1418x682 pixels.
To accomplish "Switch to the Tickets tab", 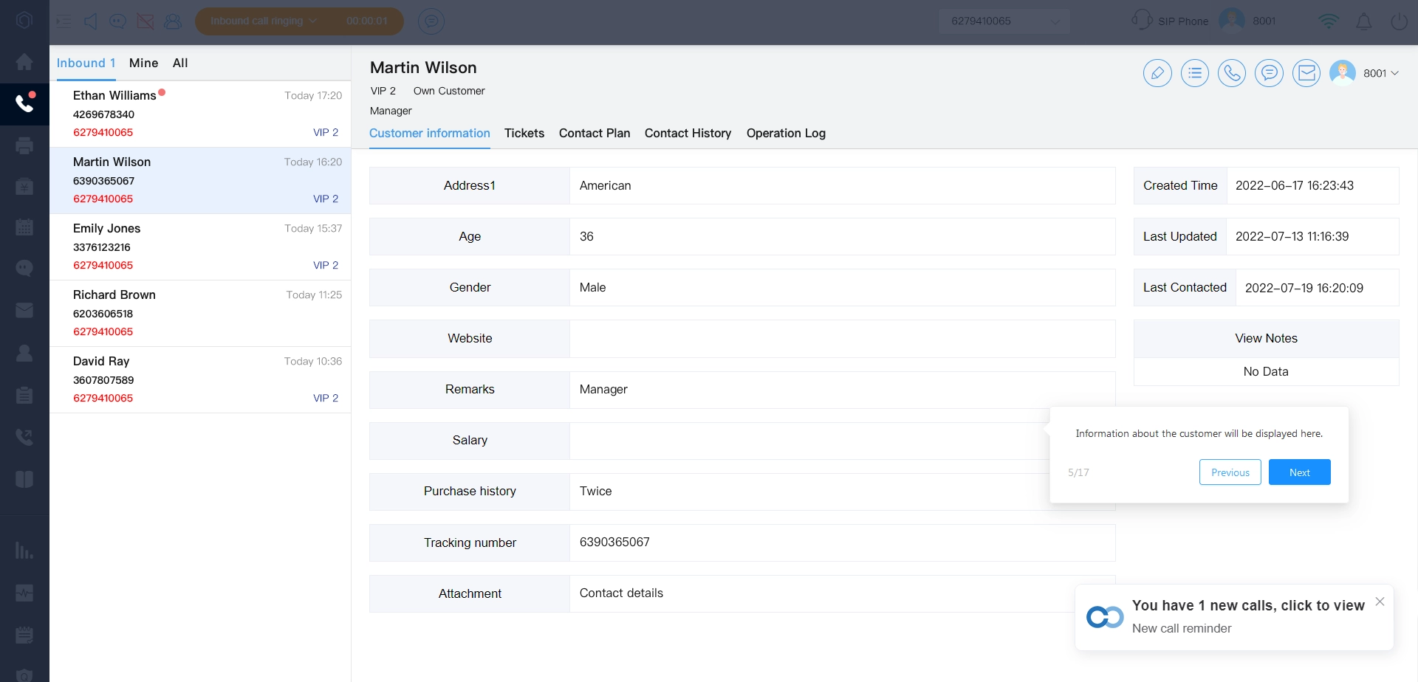I will [x=524, y=134].
